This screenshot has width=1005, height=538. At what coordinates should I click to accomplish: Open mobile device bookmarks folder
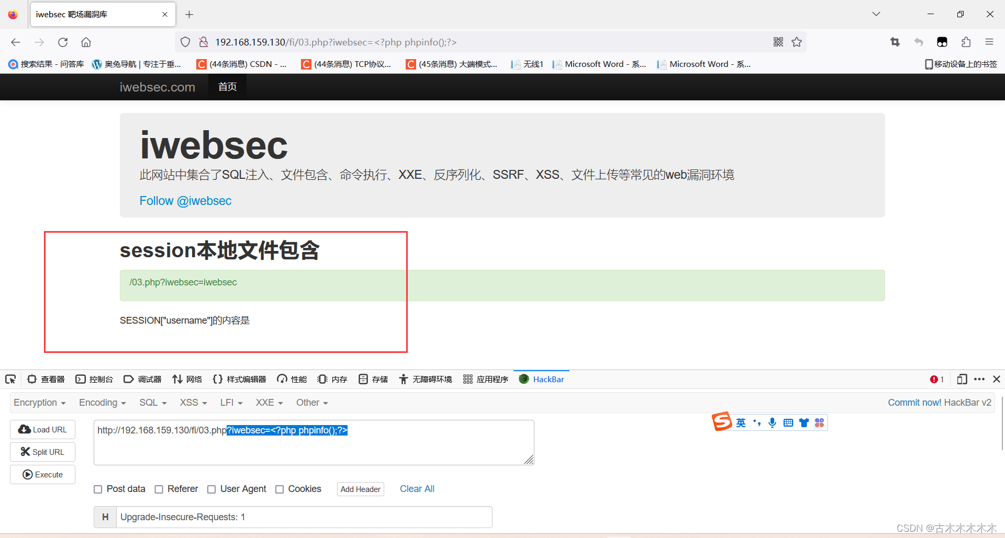point(961,64)
